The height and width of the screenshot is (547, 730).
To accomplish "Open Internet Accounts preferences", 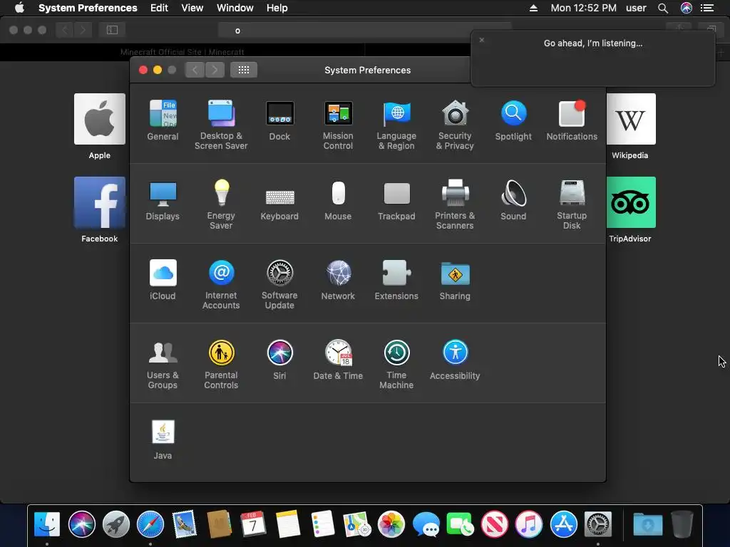I will (x=221, y=284).
